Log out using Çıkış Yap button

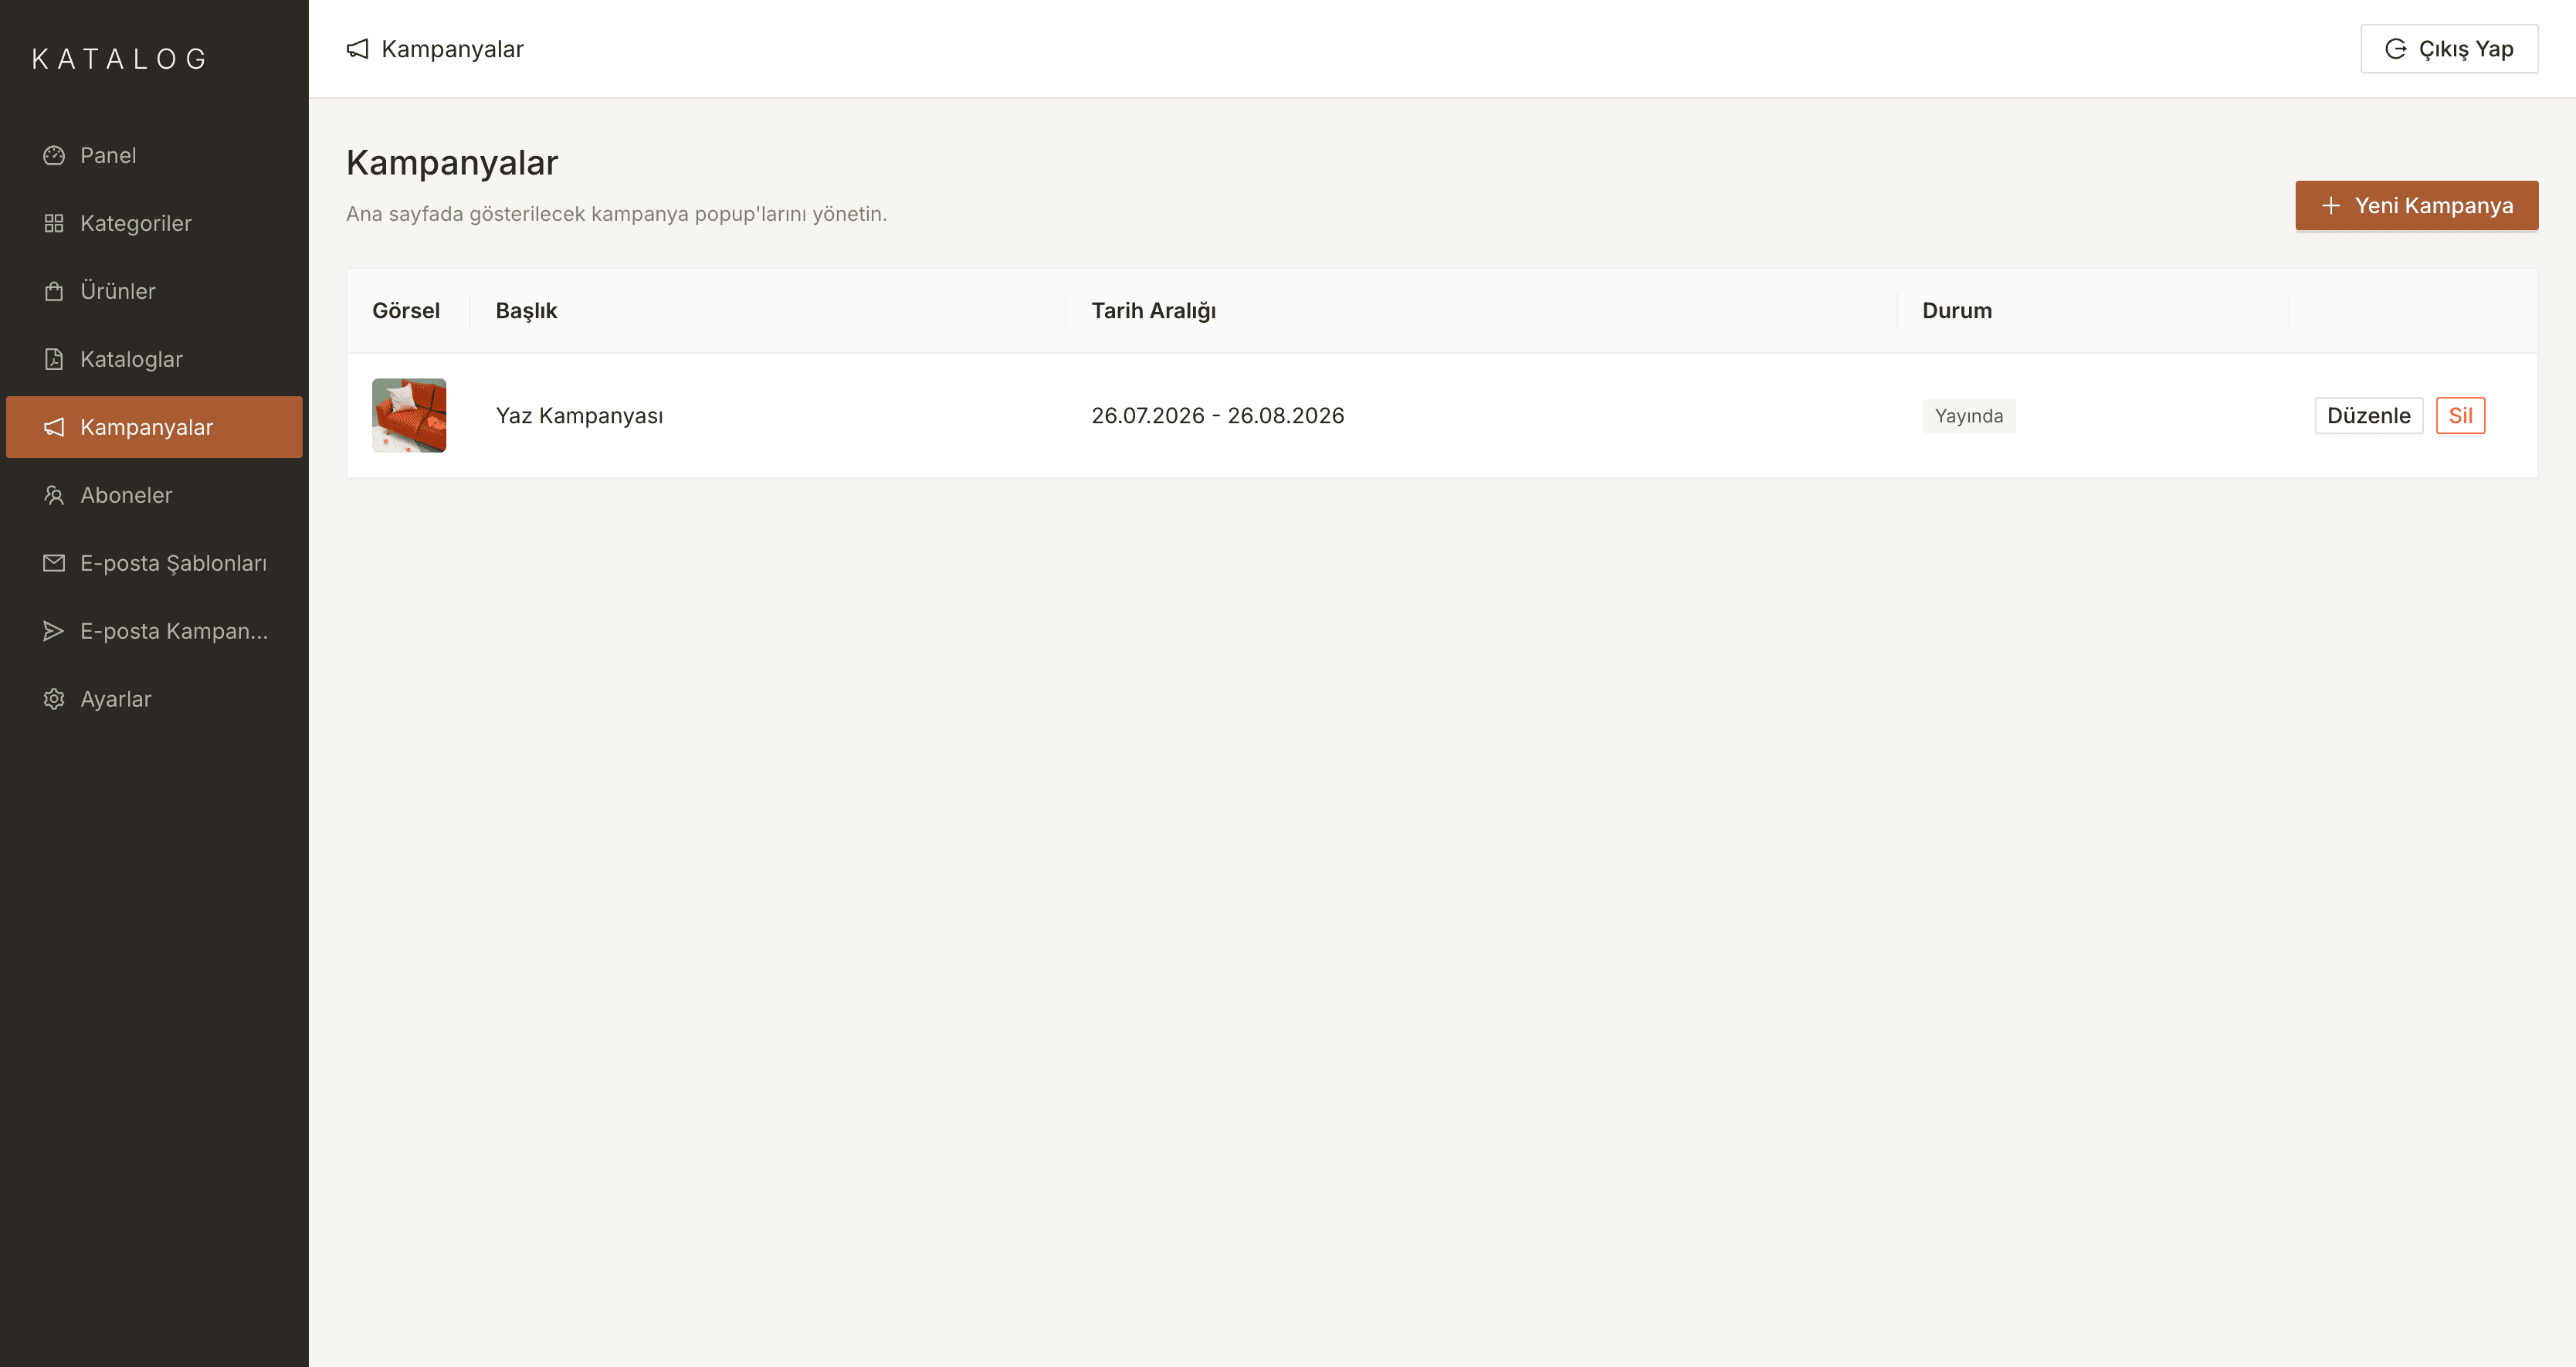(x=2450, y=49)
